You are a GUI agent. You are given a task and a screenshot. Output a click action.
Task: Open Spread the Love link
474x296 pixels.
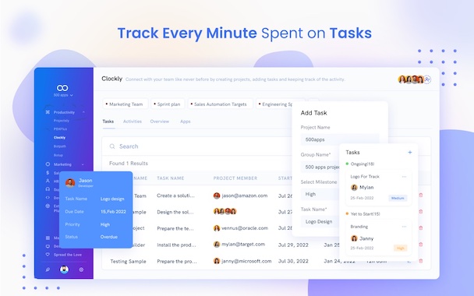click(67, 255)
